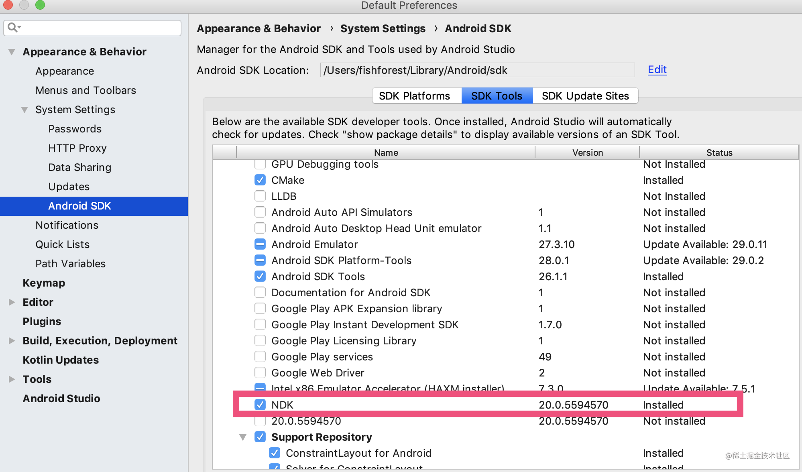This screenshot has width=802, height=472.
Task: Click Edit to change SDK location
Action: pos(657,70)
